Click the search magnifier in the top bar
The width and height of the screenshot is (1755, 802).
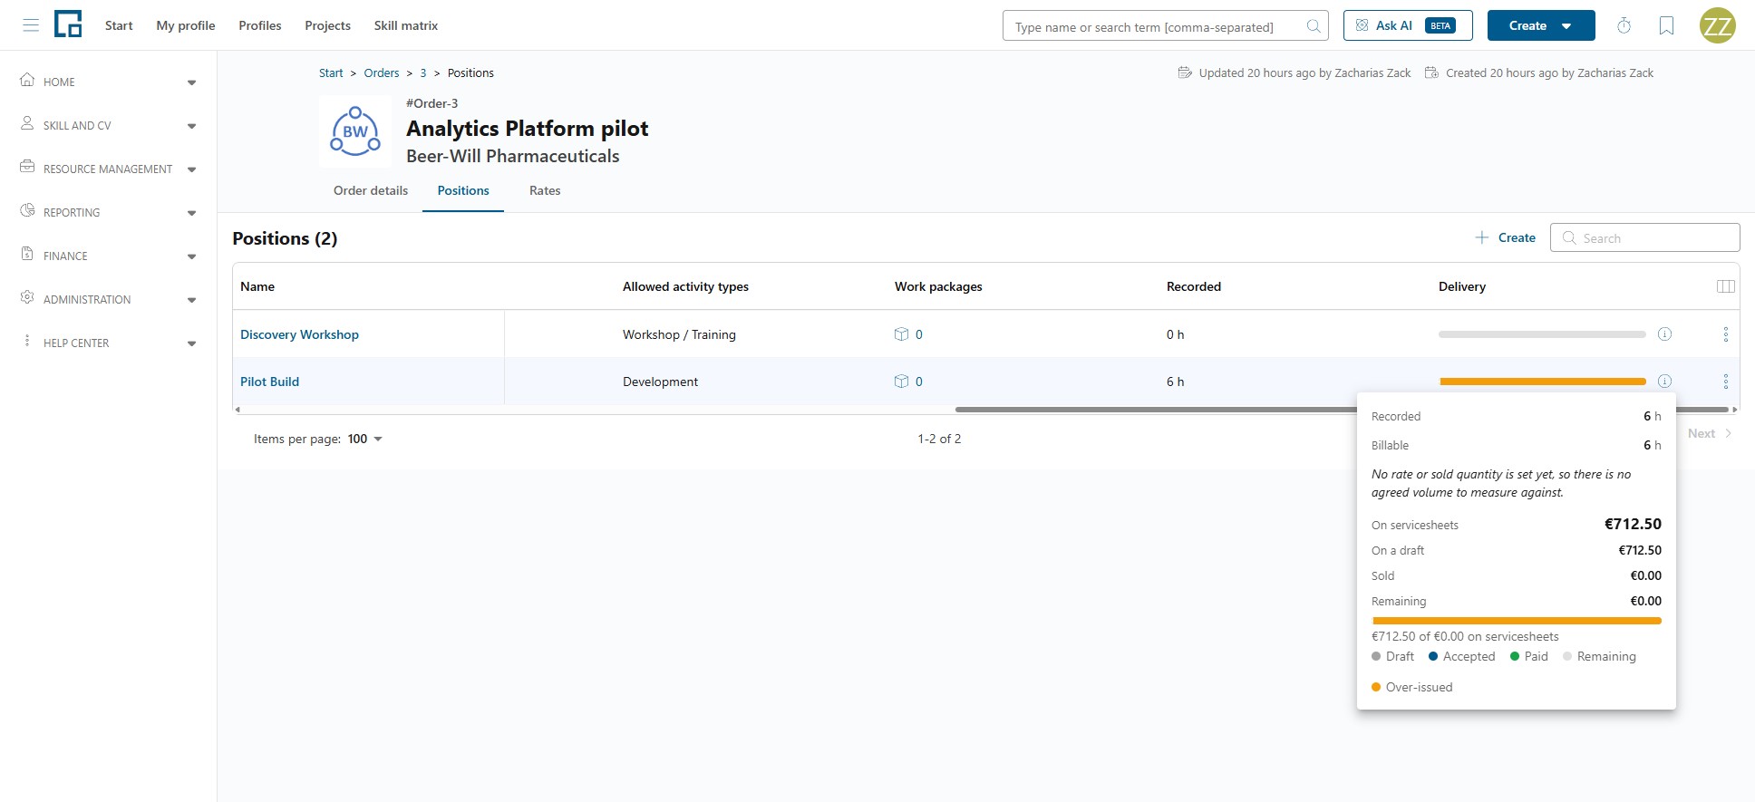pos(1313,26)
